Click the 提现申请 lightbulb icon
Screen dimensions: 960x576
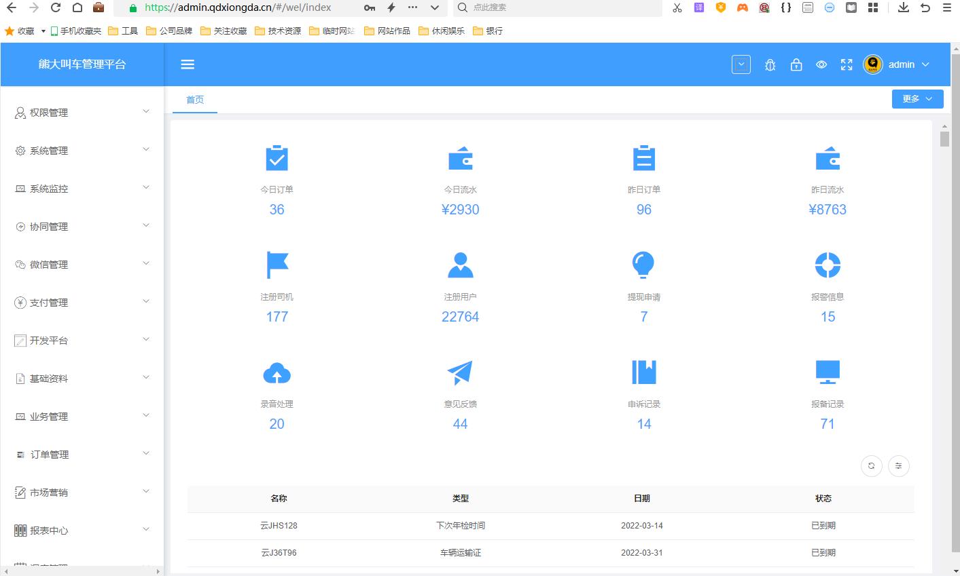pos(643,265)
